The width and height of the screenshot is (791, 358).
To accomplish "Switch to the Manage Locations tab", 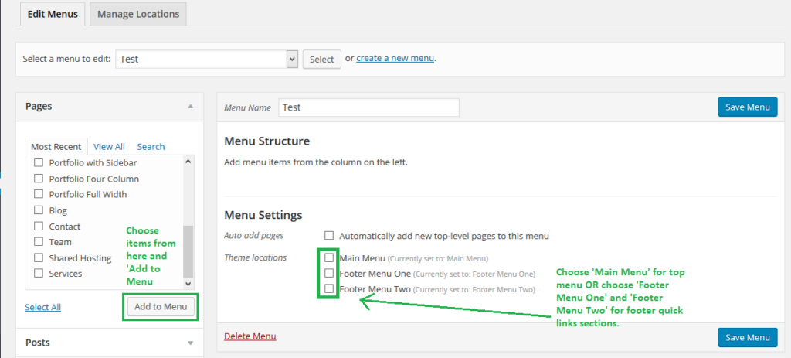I will click(x=138, y=14).
